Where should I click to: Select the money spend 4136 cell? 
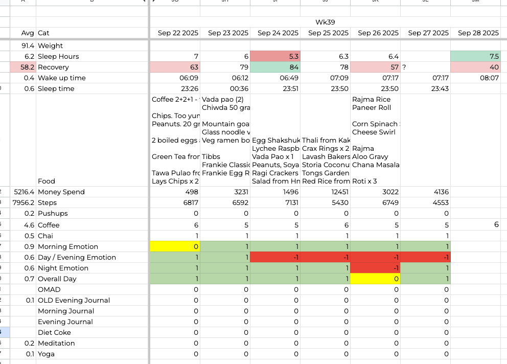[x=426, y=192]
